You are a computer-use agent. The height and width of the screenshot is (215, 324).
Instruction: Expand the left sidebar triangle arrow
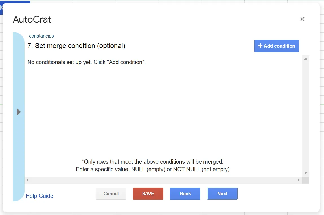(x=19, y=112)
